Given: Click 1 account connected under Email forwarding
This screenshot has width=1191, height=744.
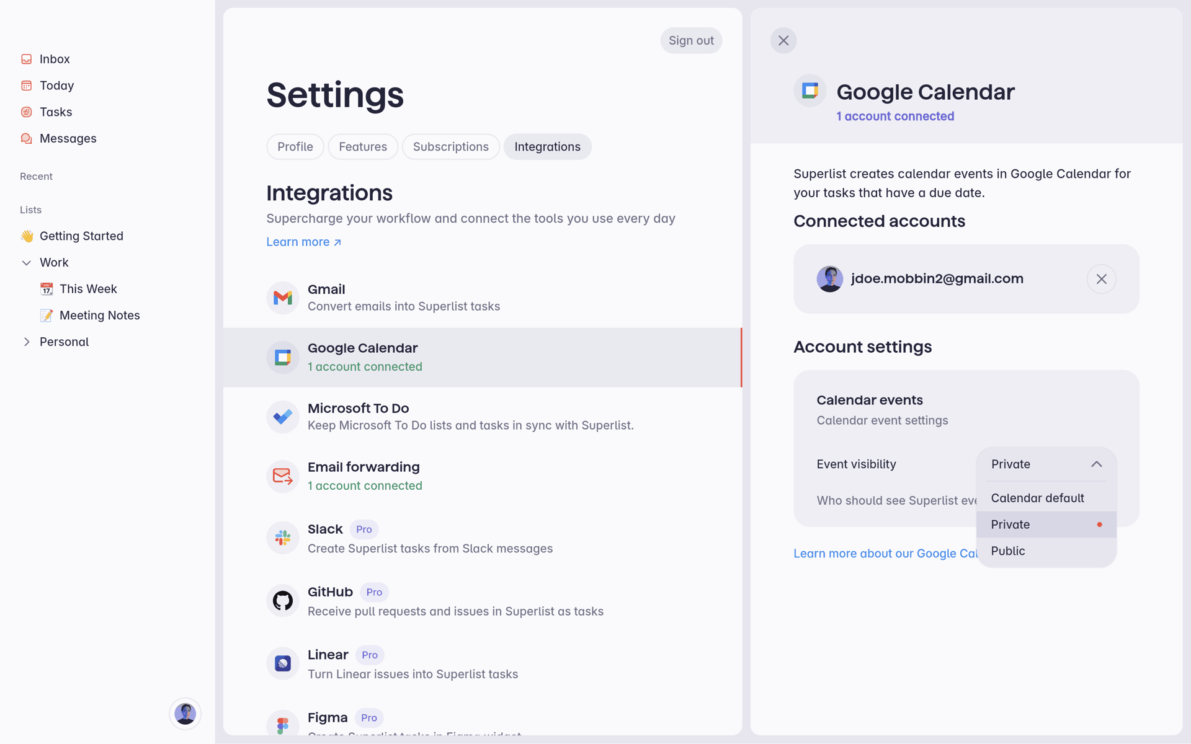Looking at the screenshot, I should tap(365, 486).
